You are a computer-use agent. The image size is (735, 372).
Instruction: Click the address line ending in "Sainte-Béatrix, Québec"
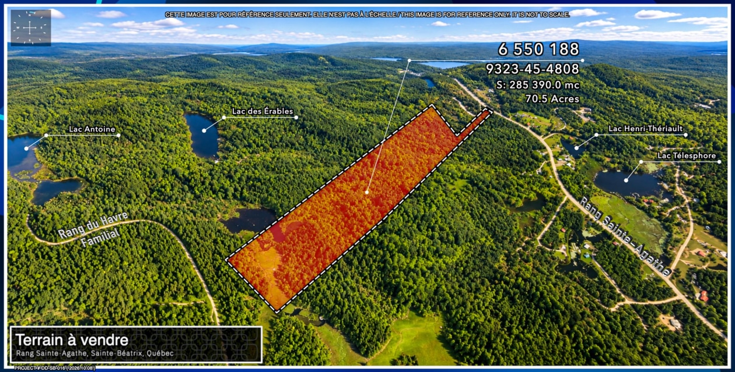(94, 353)
